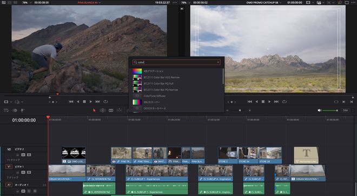Screen dimensions: 357x196
Task: Play reverse in source viewer
Action: (78, 102)
